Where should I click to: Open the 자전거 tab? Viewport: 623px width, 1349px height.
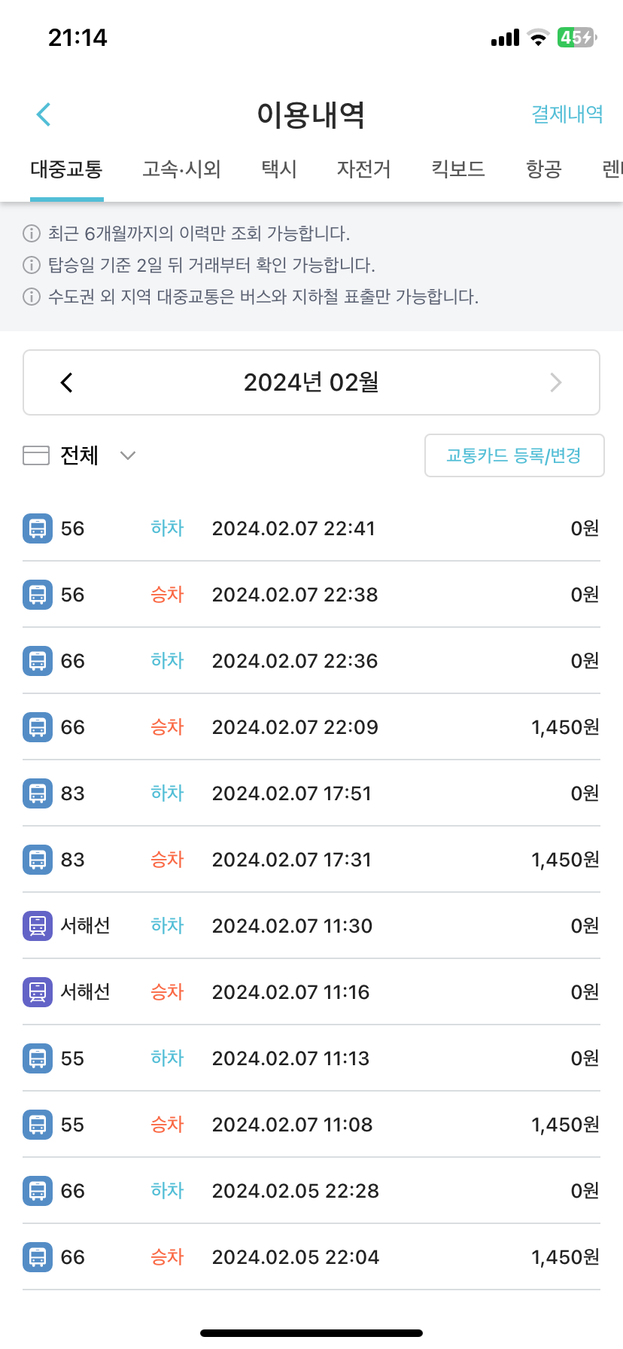point(363,169)
